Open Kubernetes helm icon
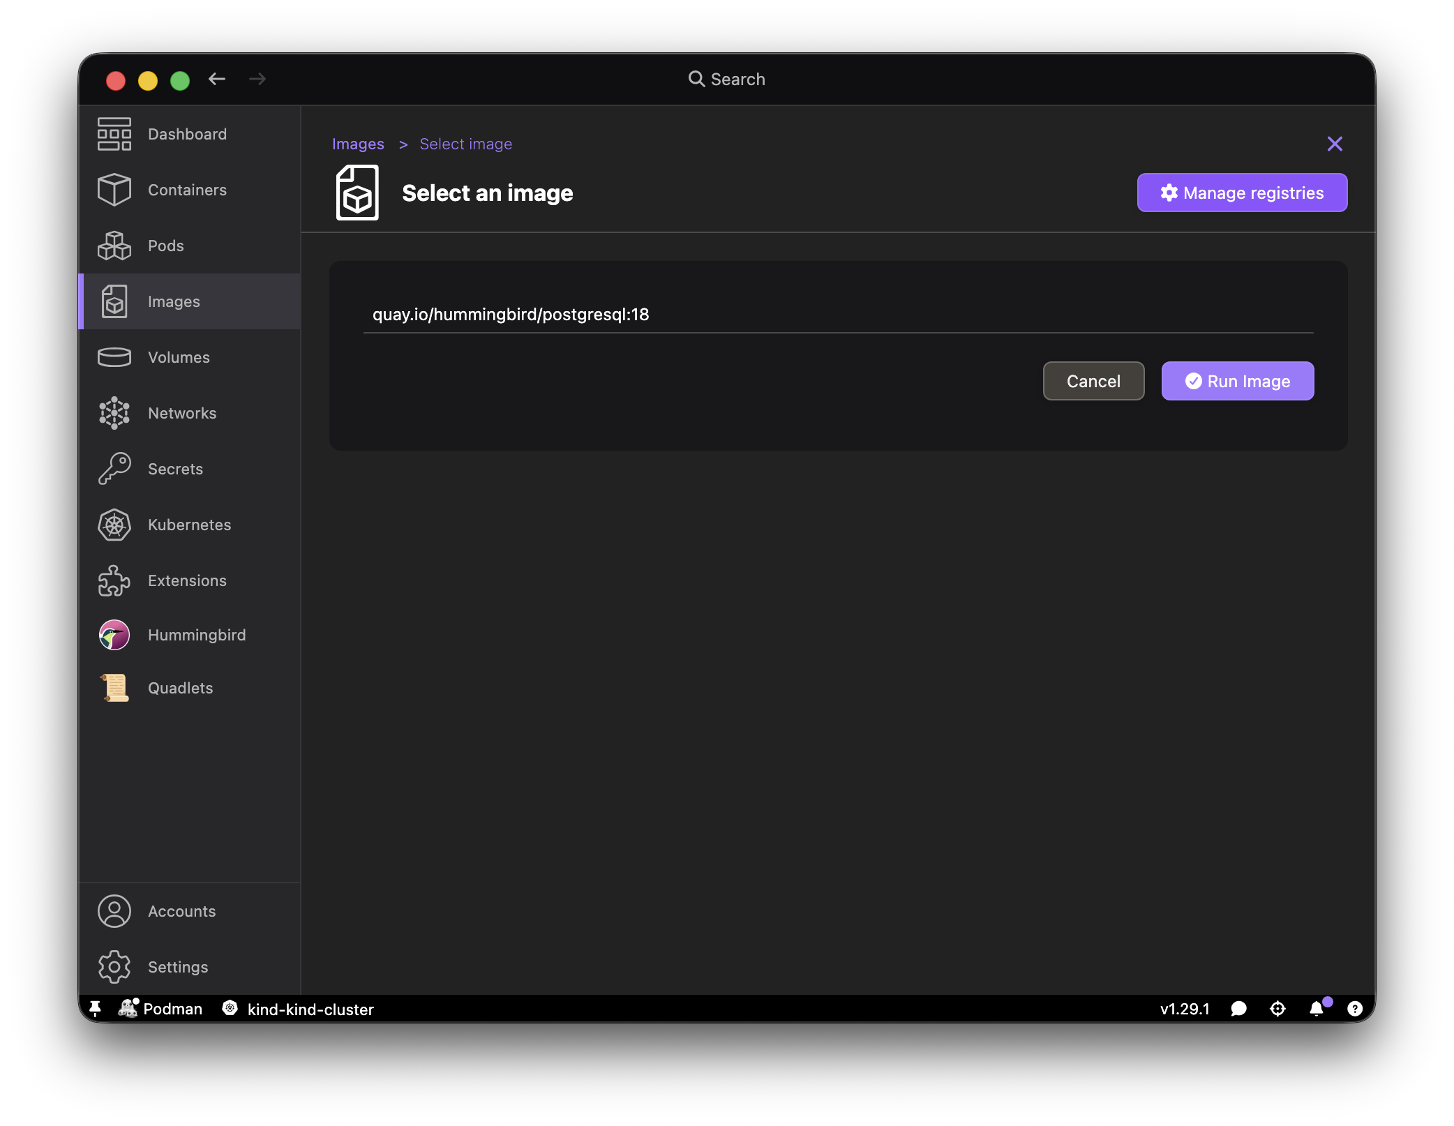Viewport: 1454px width, 1126px height. coord(114,525)
